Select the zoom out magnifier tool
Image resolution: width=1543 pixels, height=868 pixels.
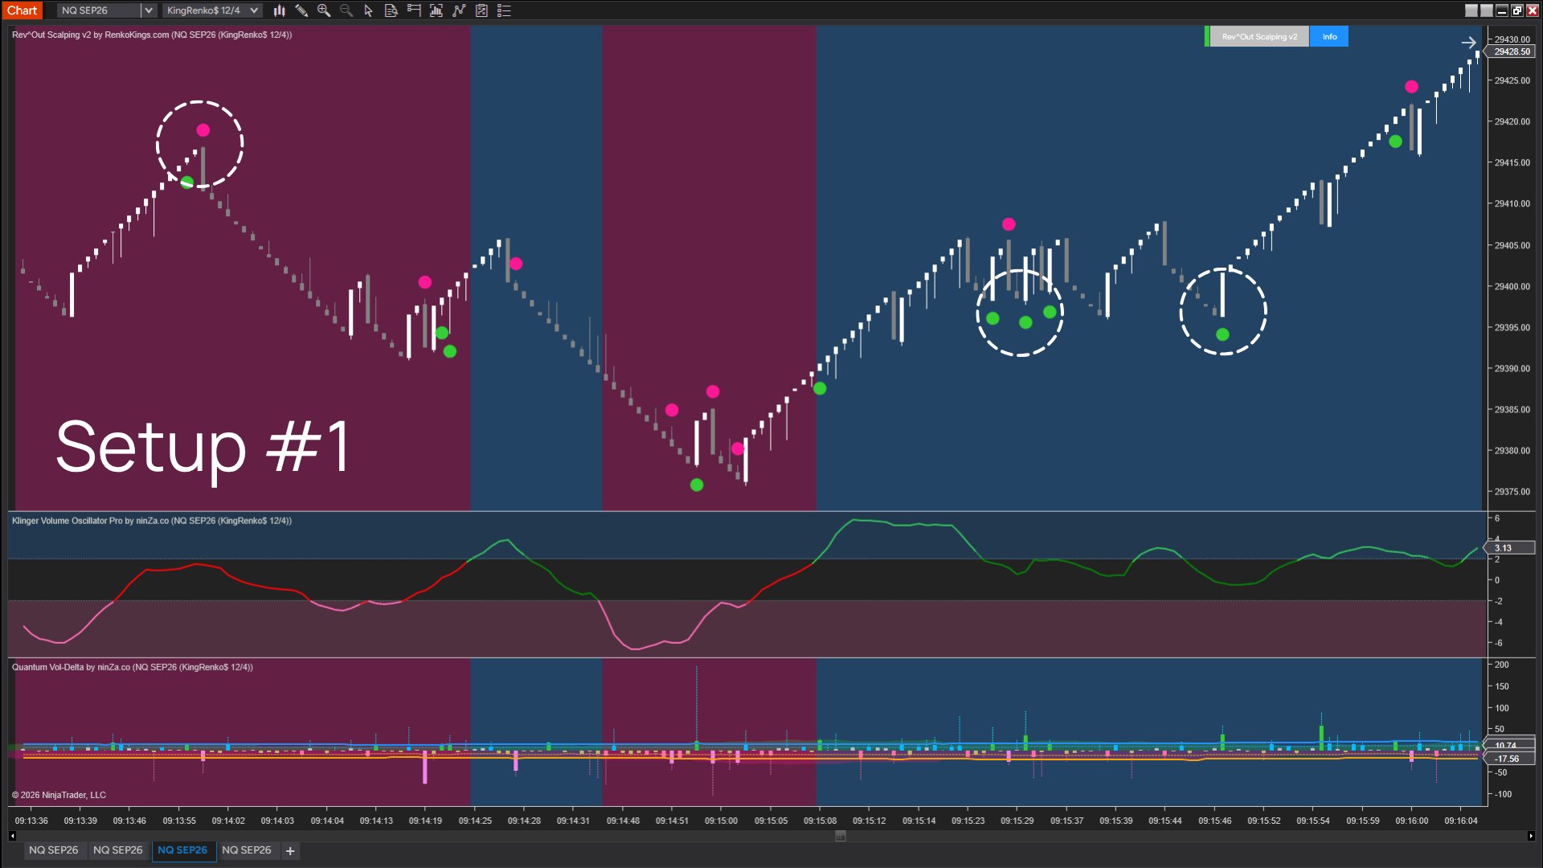coord(346,10)
